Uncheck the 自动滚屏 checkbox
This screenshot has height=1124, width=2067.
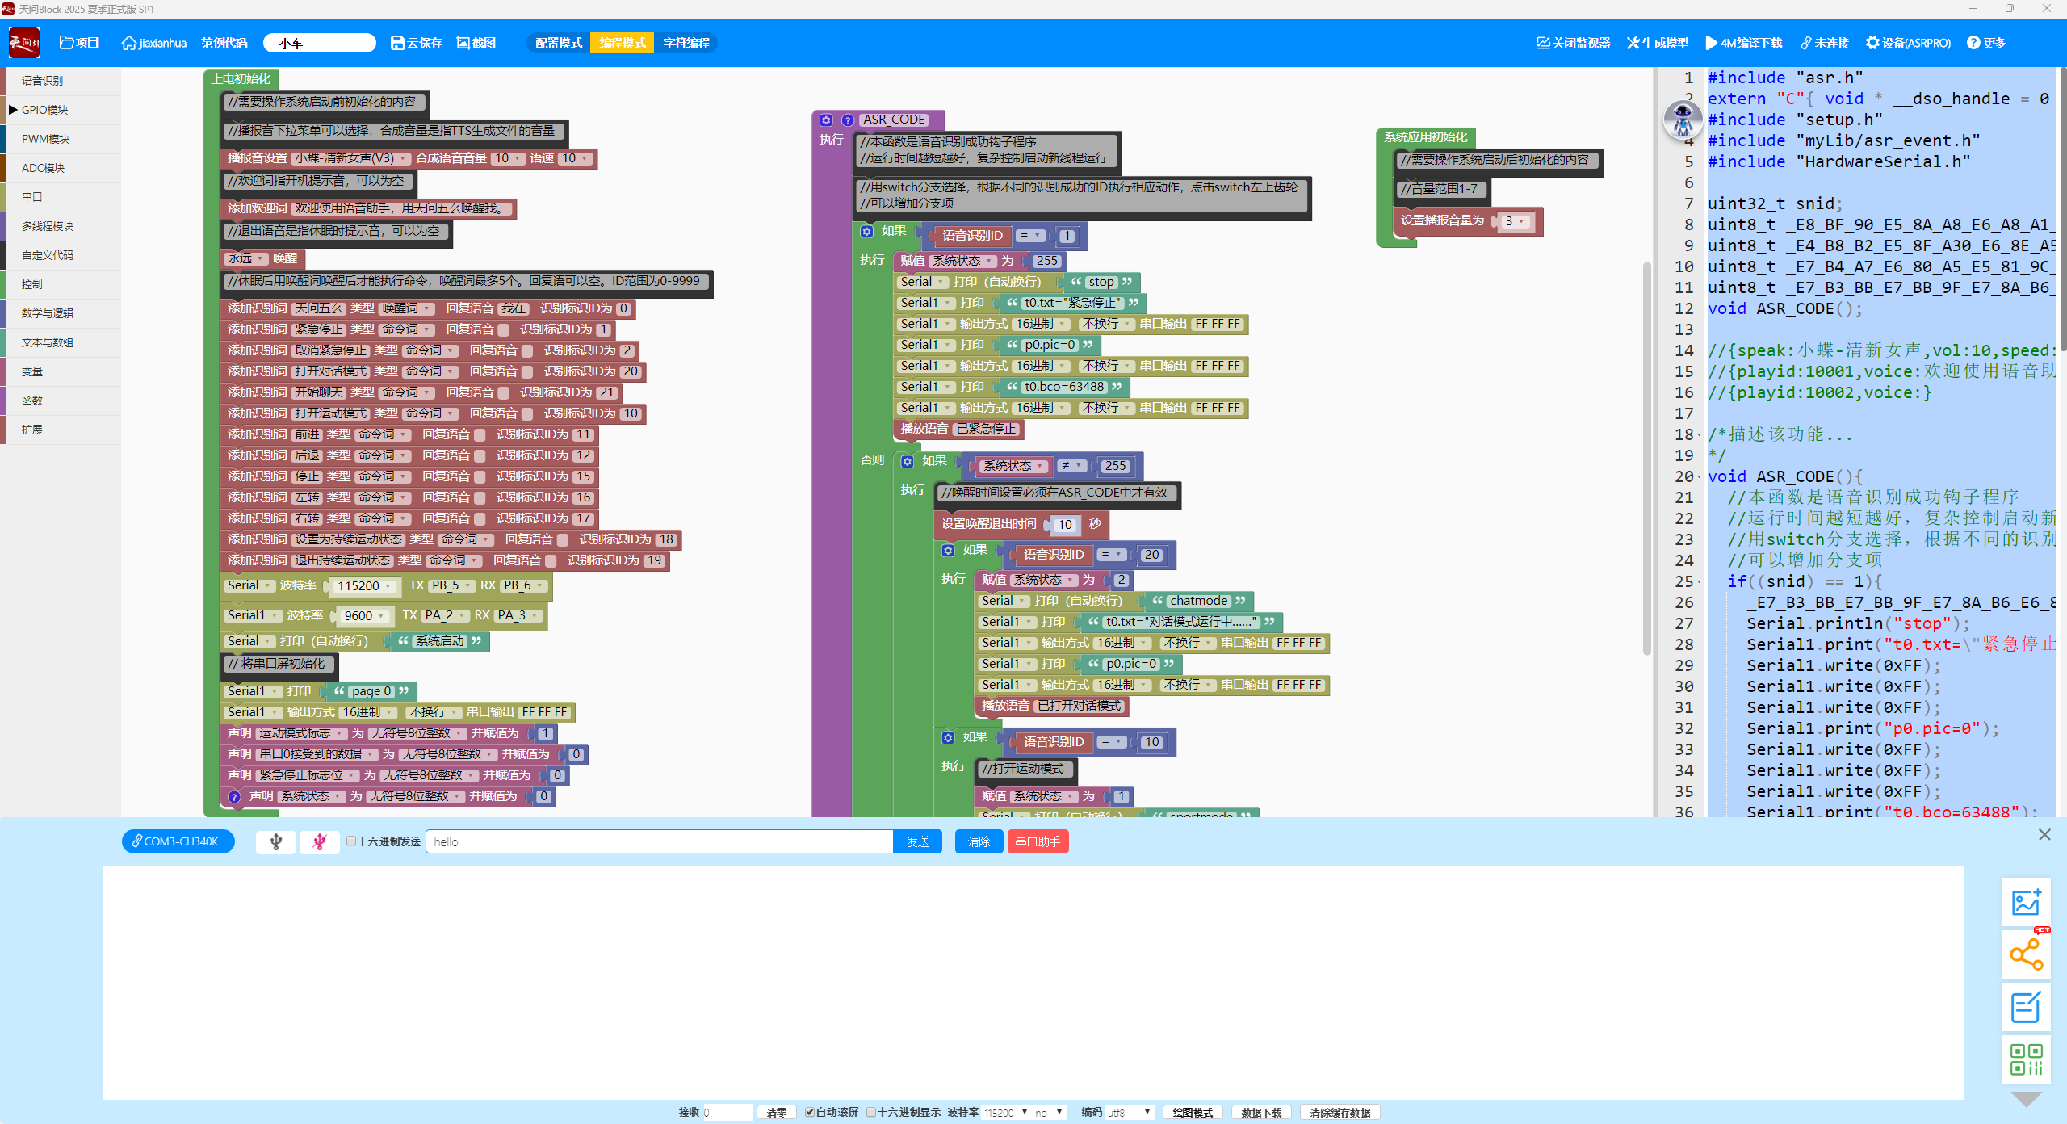pyautogui.click(x=809, y=1112)
